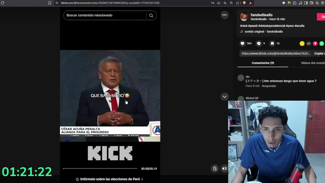Click 'Responder' under dix's comment
The height and width of the screenshot is (183, 325).
tap(269, 86)
